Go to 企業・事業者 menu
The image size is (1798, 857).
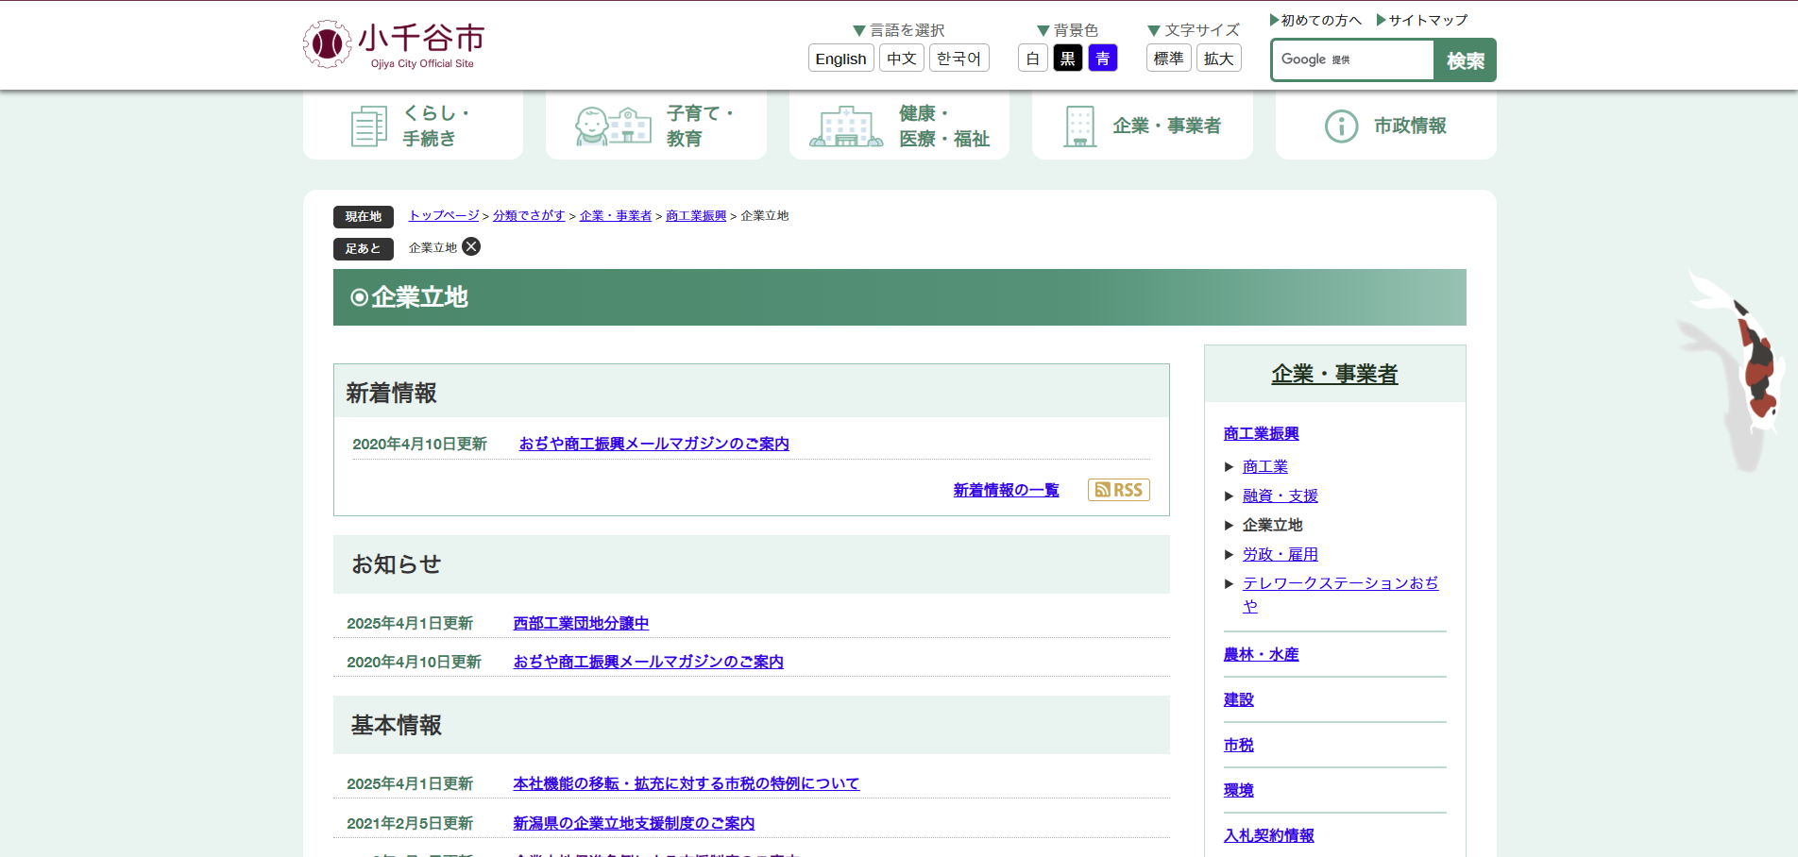pos(1143,126)
